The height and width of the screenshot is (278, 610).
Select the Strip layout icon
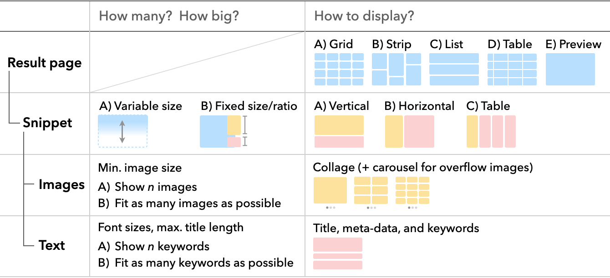tap(396, 69)
